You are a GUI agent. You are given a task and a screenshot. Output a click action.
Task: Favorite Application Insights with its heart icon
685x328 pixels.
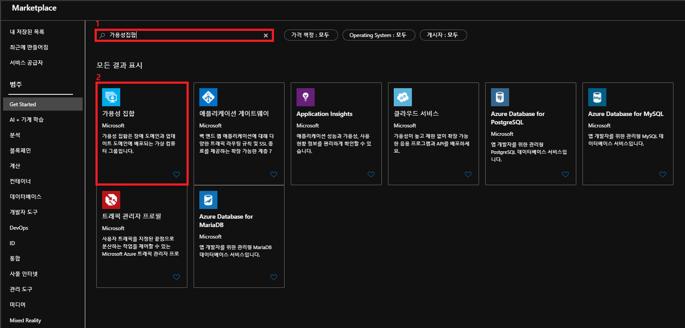tap(371, 175)
